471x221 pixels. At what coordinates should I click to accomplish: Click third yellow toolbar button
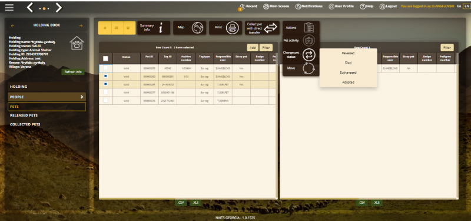click(129, 28)
